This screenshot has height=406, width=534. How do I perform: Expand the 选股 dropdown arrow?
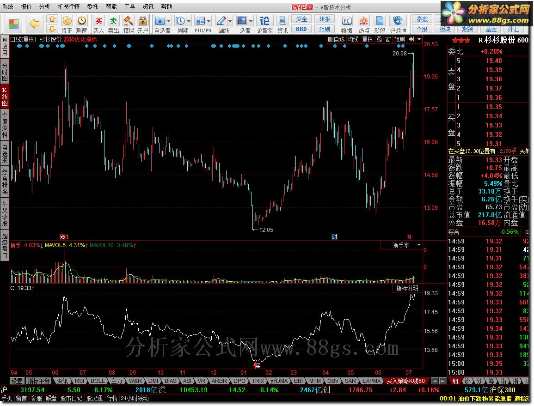[x=251, y=21]
